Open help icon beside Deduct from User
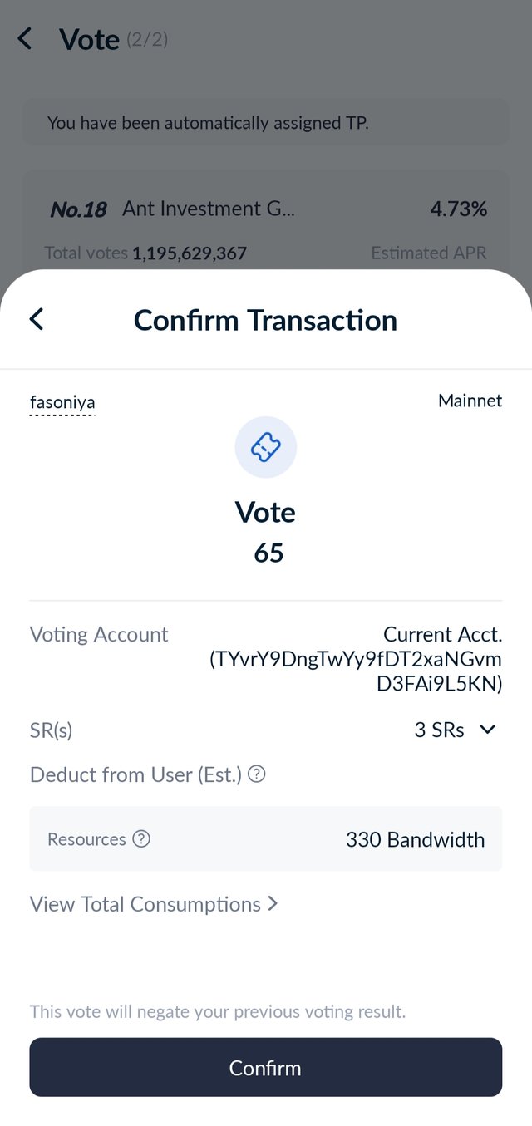This screenshot has width=532, height=1126. pos(257,774)
